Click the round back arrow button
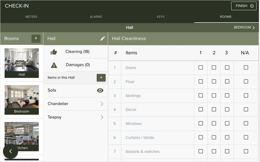 pos(11,151)
